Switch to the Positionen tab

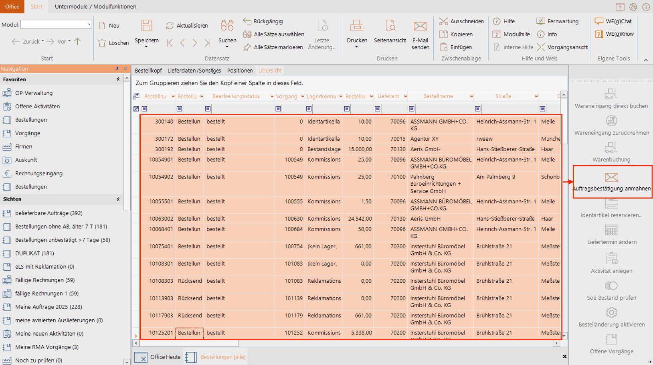tap(240, 71)
